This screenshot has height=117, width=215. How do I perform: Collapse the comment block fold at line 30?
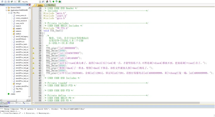point(43,36)
